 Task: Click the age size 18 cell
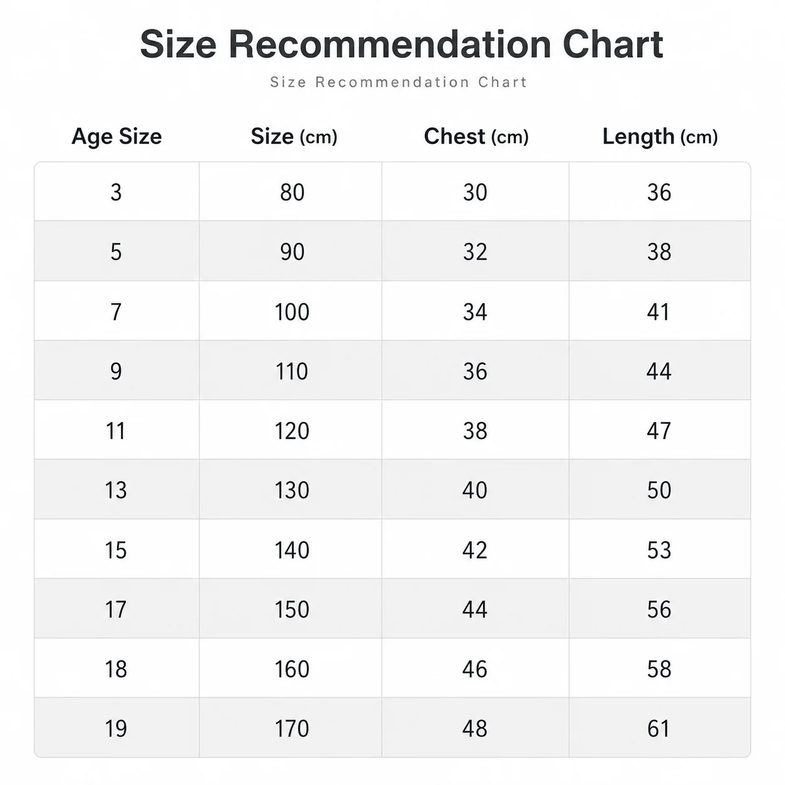click(116, 668)
